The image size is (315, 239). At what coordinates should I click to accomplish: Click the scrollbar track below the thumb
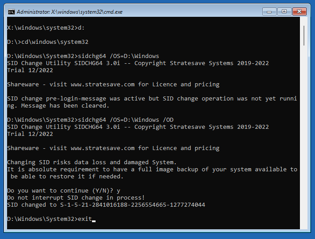tap(304, 137)
